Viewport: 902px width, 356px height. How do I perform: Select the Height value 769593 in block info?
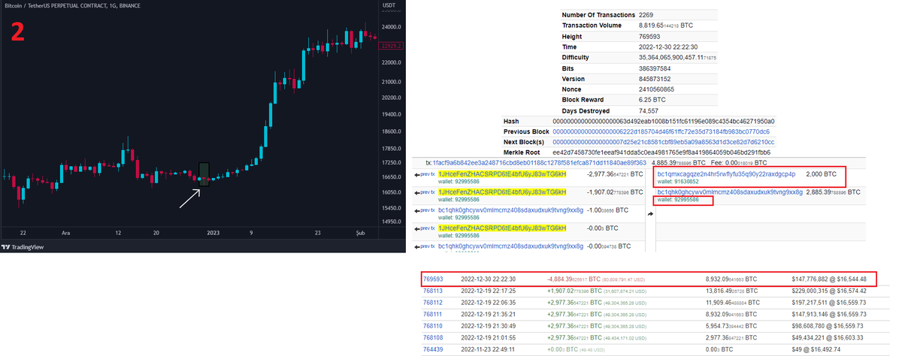tap(649, 36)
